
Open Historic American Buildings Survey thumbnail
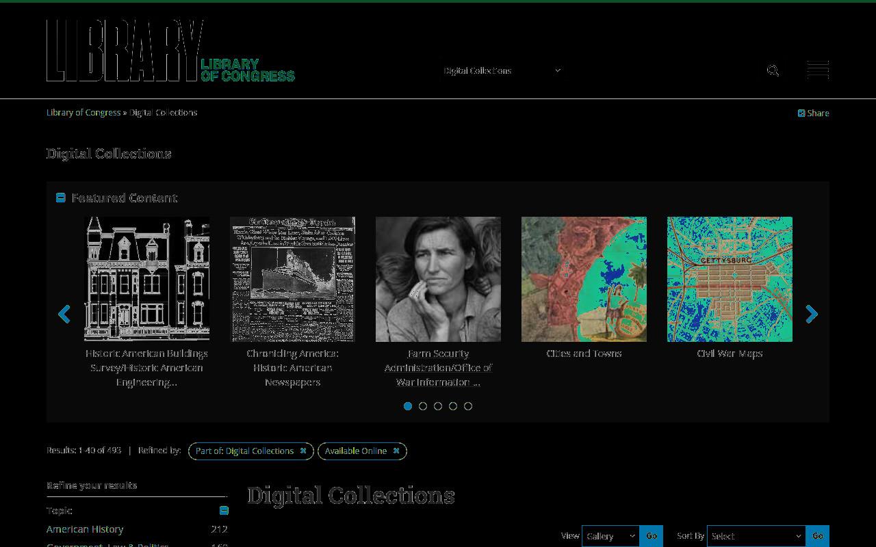pos(147,279)
